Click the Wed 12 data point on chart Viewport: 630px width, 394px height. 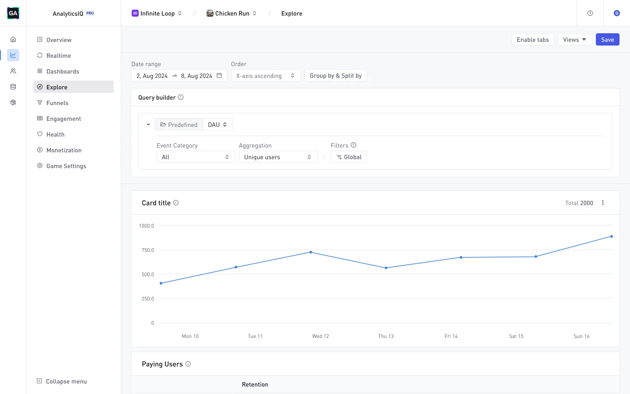311,252
